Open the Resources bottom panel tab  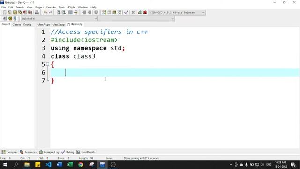click(x=28, y=152)
